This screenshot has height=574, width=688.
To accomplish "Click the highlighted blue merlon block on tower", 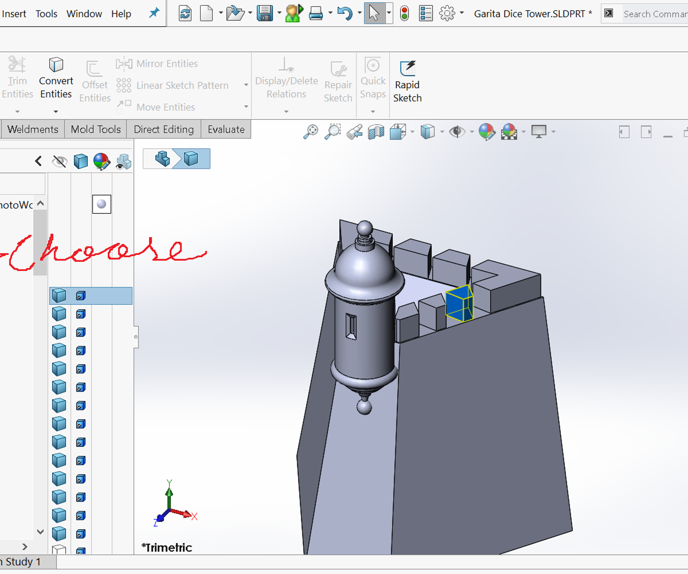I will click(x=459, y=303).
